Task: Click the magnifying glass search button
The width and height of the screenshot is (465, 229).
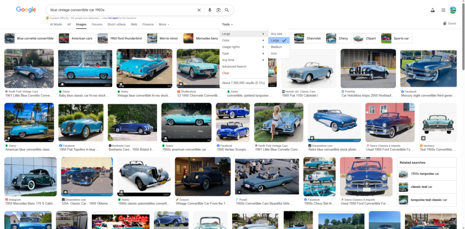Action: [227, 10]
